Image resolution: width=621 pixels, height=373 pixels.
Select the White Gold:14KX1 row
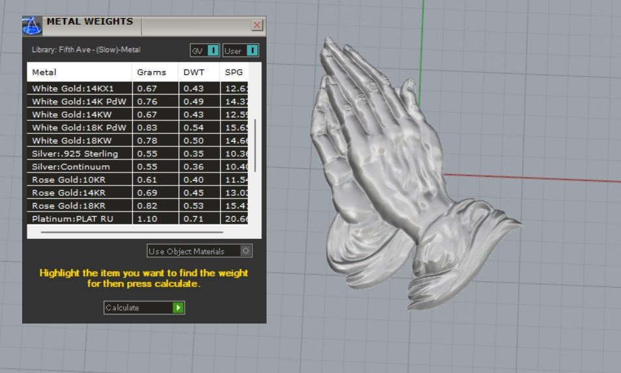click(x=137, y=89)
